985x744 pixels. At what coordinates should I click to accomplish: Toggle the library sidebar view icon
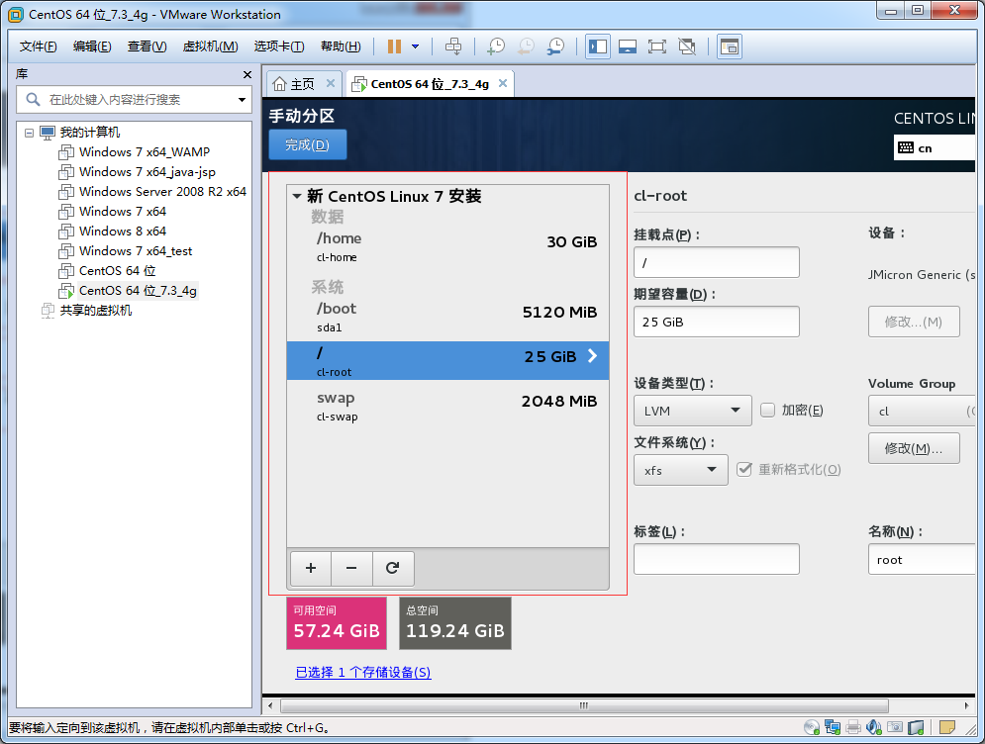point(597,46)
